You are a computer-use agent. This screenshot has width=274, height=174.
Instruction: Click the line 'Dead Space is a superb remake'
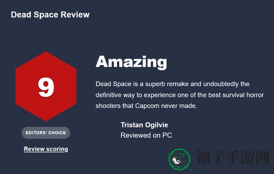point(173,84)
